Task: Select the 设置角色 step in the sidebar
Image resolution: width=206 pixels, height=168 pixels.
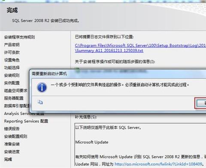Action: [x=12, y=60]
